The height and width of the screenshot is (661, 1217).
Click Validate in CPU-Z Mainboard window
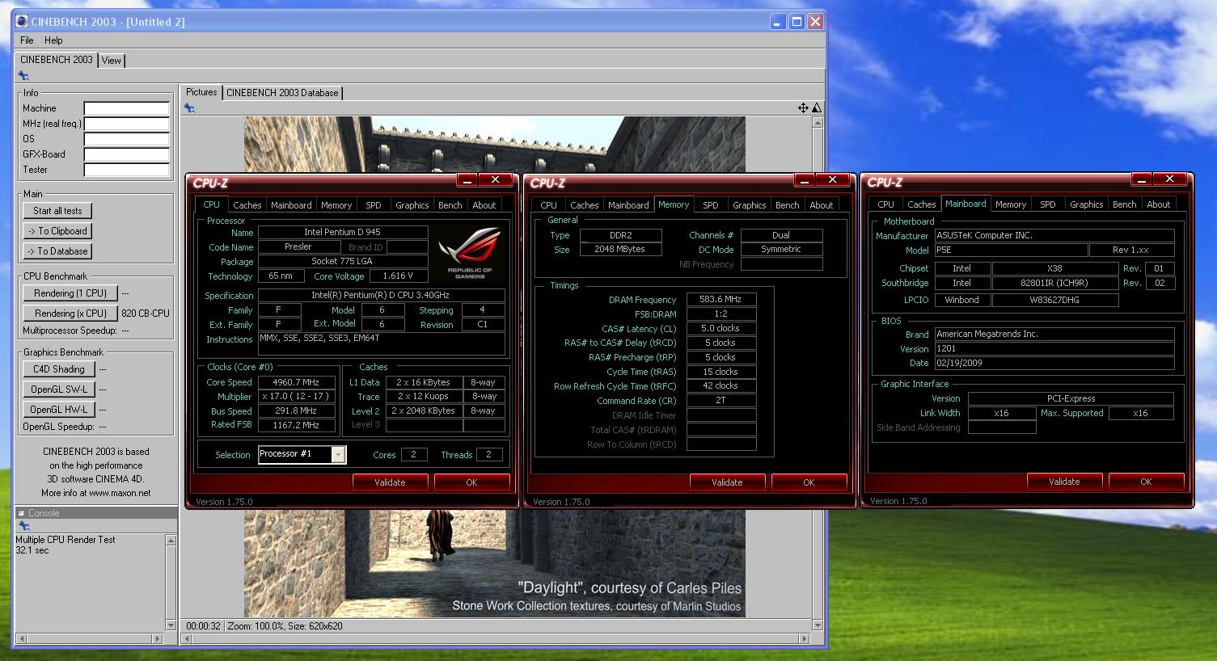click(1064, 482)
